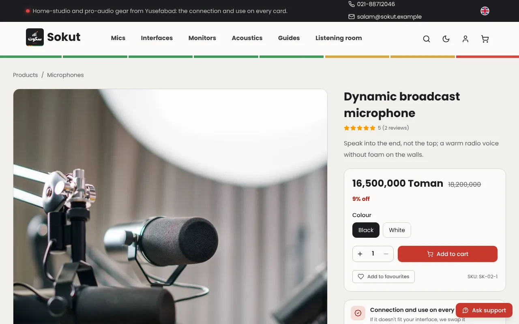Open the user account icon
Viewport: 519px width, 324px height.
(x=465, y=39)
